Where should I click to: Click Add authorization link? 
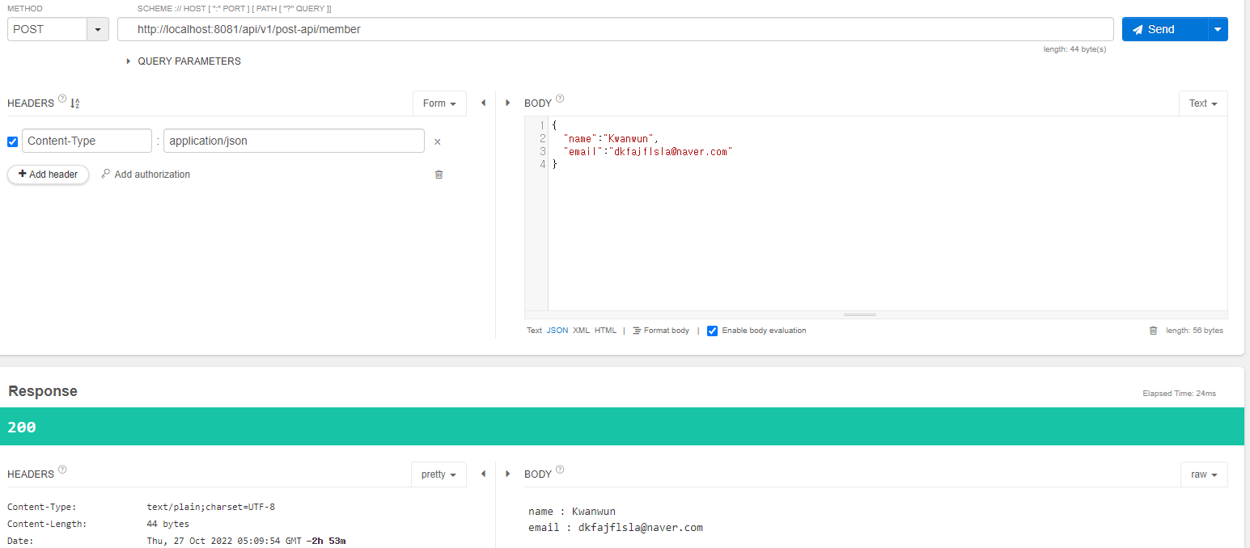coord(152,175)
